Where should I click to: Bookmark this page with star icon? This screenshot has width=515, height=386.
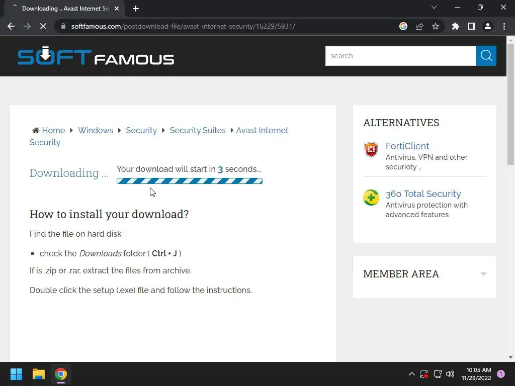click(x=436, y=26)
